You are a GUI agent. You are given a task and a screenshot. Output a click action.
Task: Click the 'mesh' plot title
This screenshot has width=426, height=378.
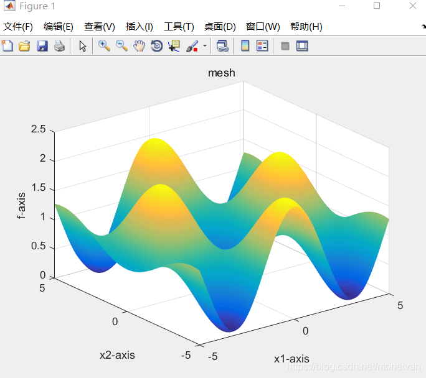(222, 73)
